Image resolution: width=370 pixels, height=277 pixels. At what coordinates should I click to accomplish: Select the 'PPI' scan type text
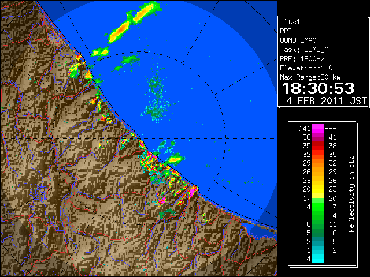click(286, 31)
